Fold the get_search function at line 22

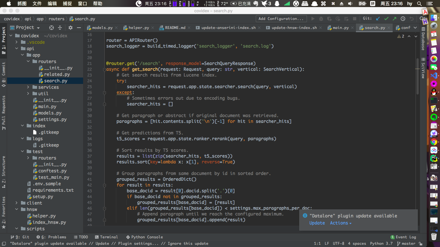pos(104,69)
